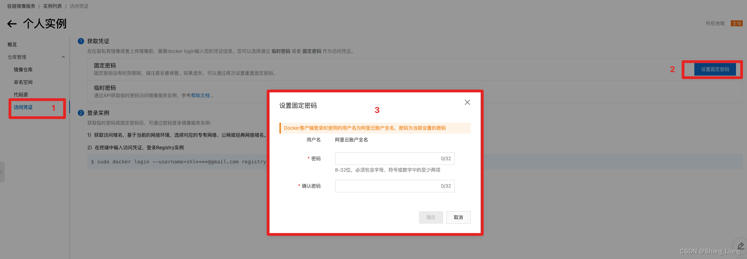Click the 获取凭证 step heading
This screenshot has width=747, height=259.
click(x=98, y=41)
